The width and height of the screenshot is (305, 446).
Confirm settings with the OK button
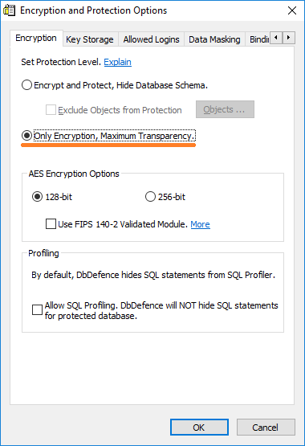point(199,428)
